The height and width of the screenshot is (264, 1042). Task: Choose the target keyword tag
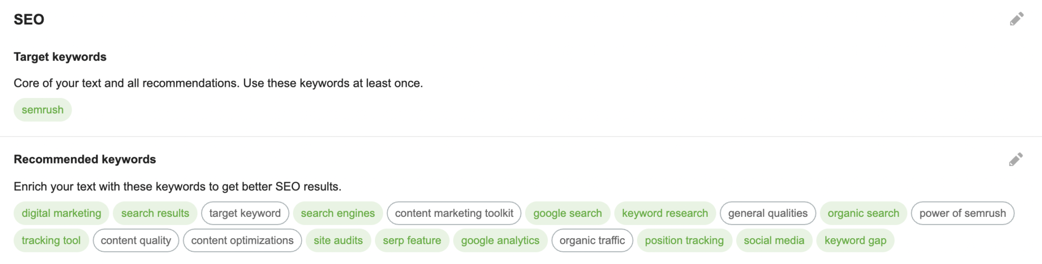(x=245, y=213)
